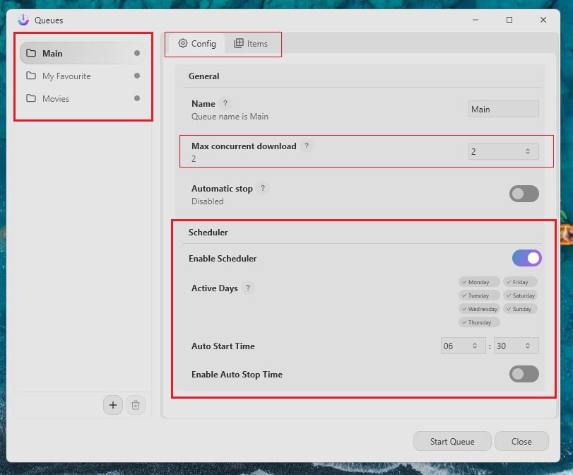Click the folder icon next to Main
The width and height of the screenshot is (573, 475).
click(x=31, y=53)
